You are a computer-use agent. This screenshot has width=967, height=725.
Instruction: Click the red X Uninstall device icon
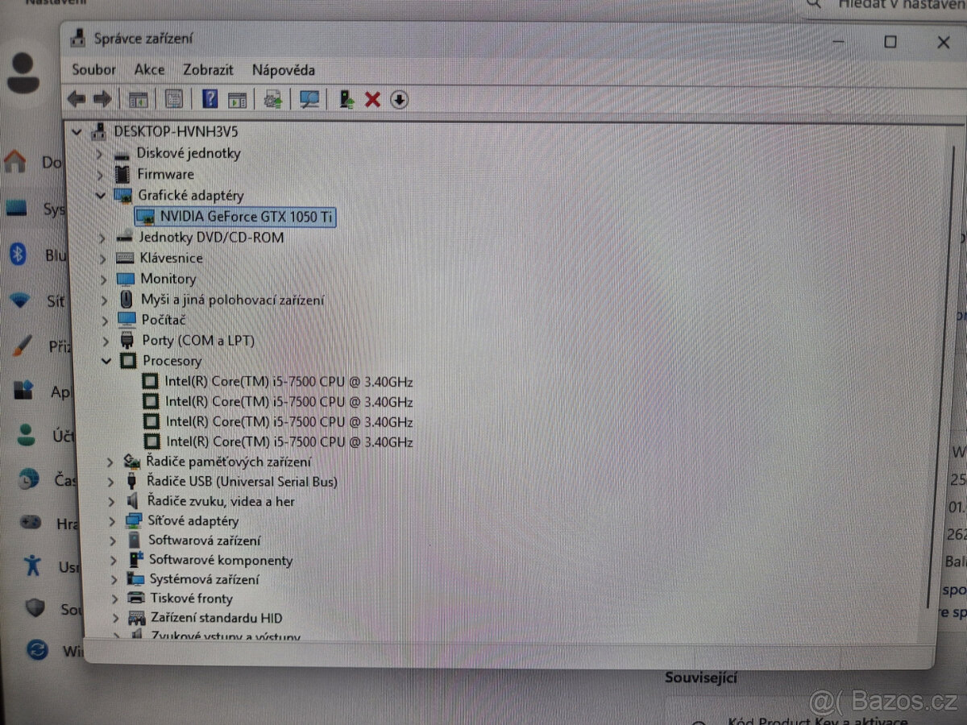click(x=372, y=98)
